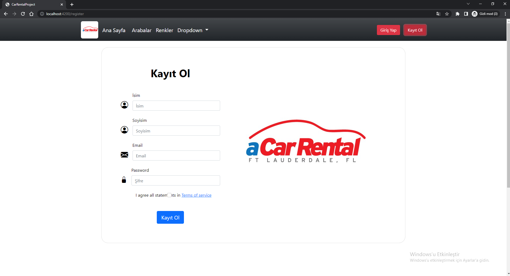Open the Terms of service link
The image size is (510, 276).
click(x=196, y=195)
